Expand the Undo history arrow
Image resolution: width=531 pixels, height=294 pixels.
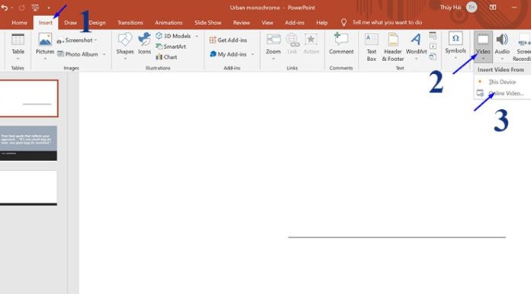(12, 8)
